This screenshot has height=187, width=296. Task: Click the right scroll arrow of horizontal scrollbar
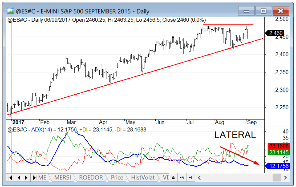(x=286, y=178)
